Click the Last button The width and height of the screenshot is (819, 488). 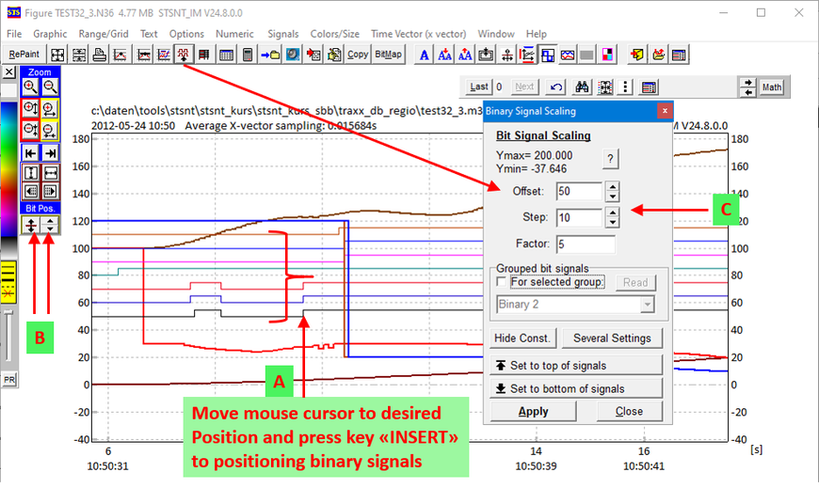pyautogui.click(x=479, y=87)
